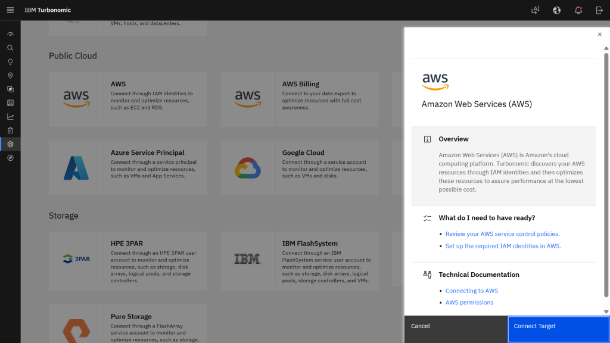Select the Google Cloud target tile
Viewport: 610px width, 343px height.
(x=299, y=168)
